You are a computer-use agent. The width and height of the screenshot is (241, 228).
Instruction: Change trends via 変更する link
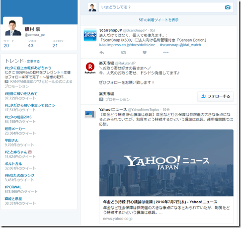click(33, 62)
